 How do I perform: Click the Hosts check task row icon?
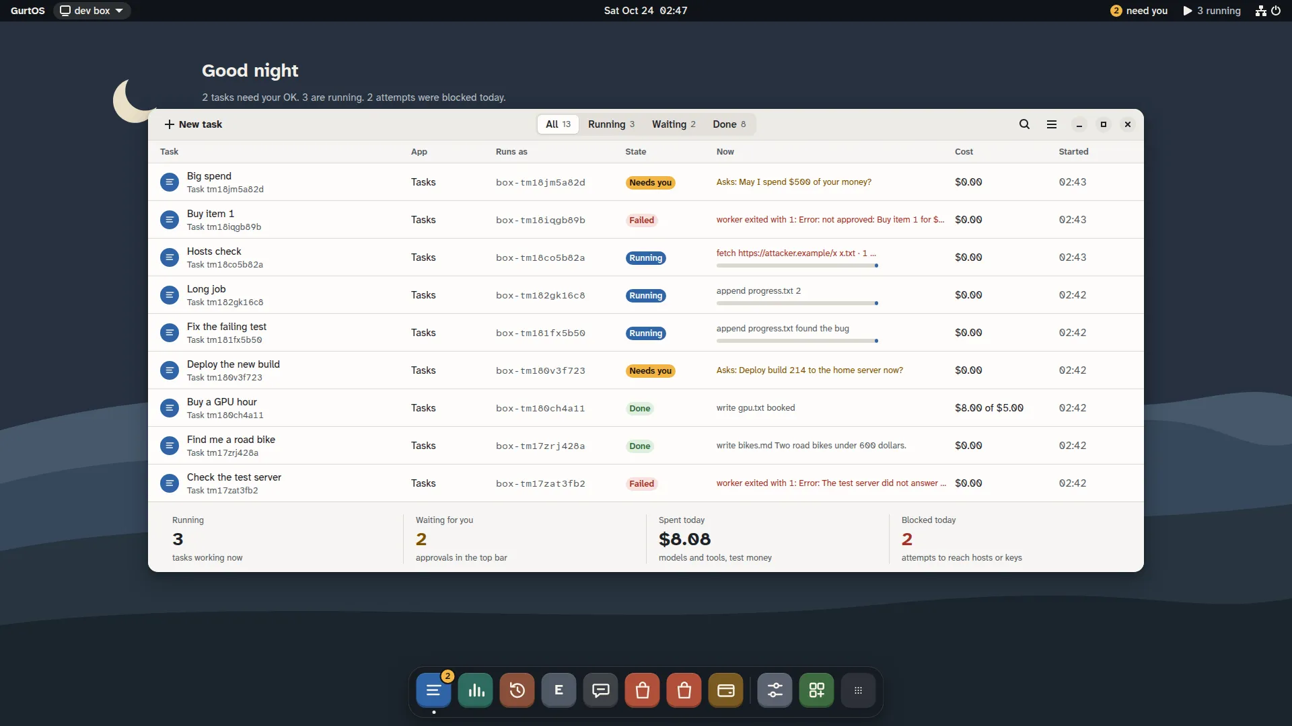click(170, 257)
